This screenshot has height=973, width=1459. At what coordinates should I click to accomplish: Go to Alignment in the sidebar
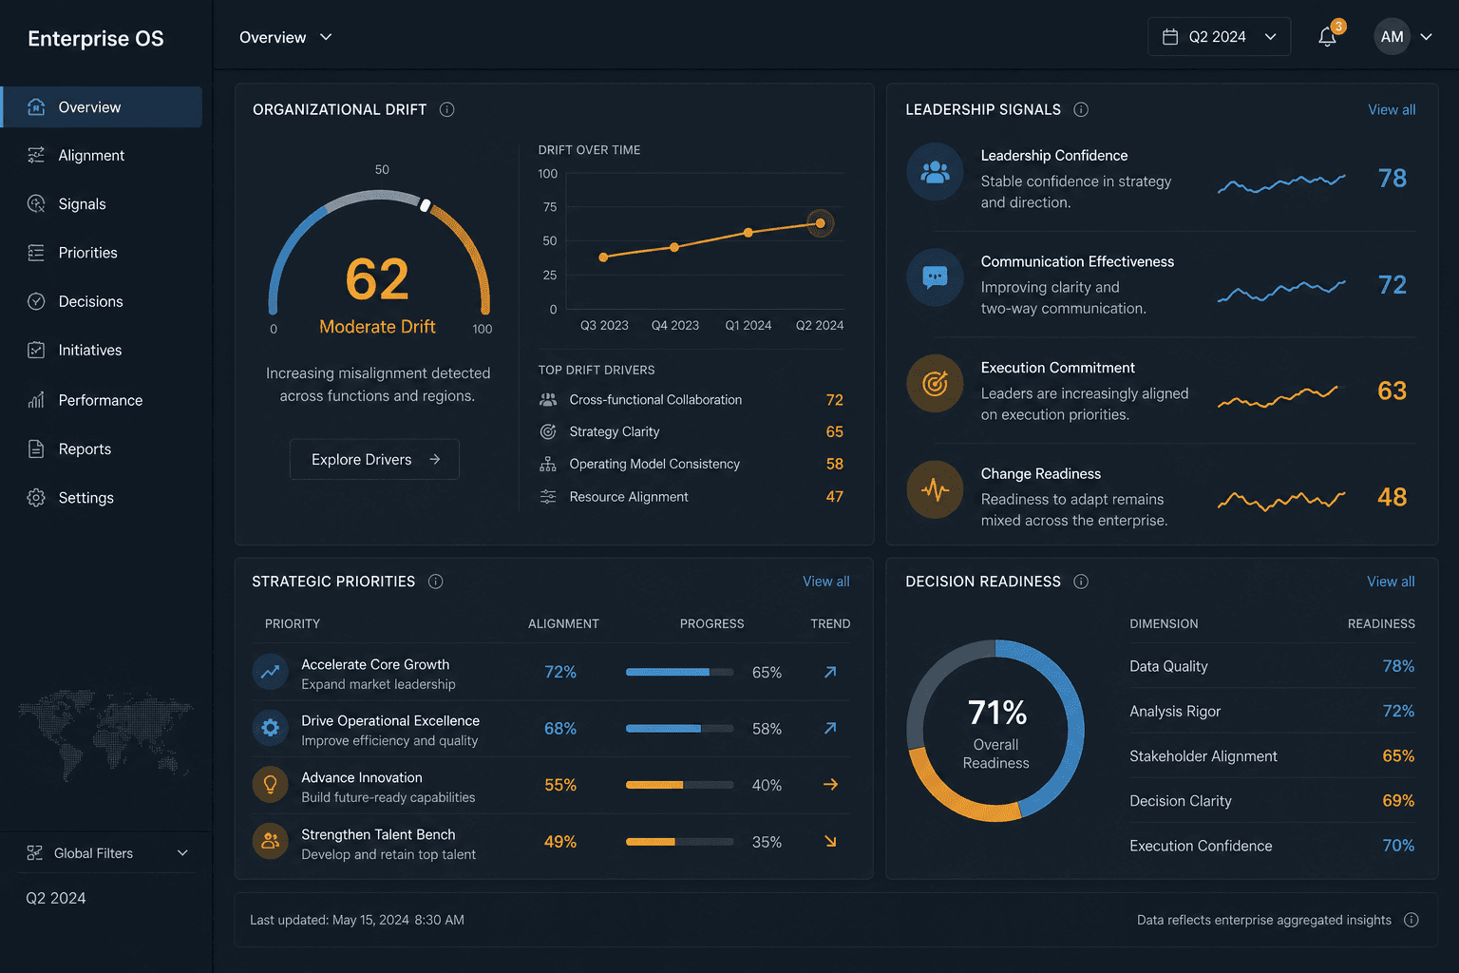tap(103, 156)
